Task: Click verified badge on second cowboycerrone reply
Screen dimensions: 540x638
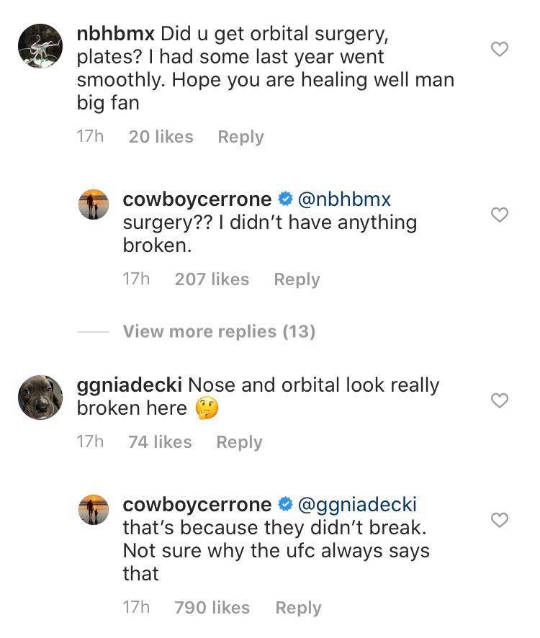Action: 284,505
